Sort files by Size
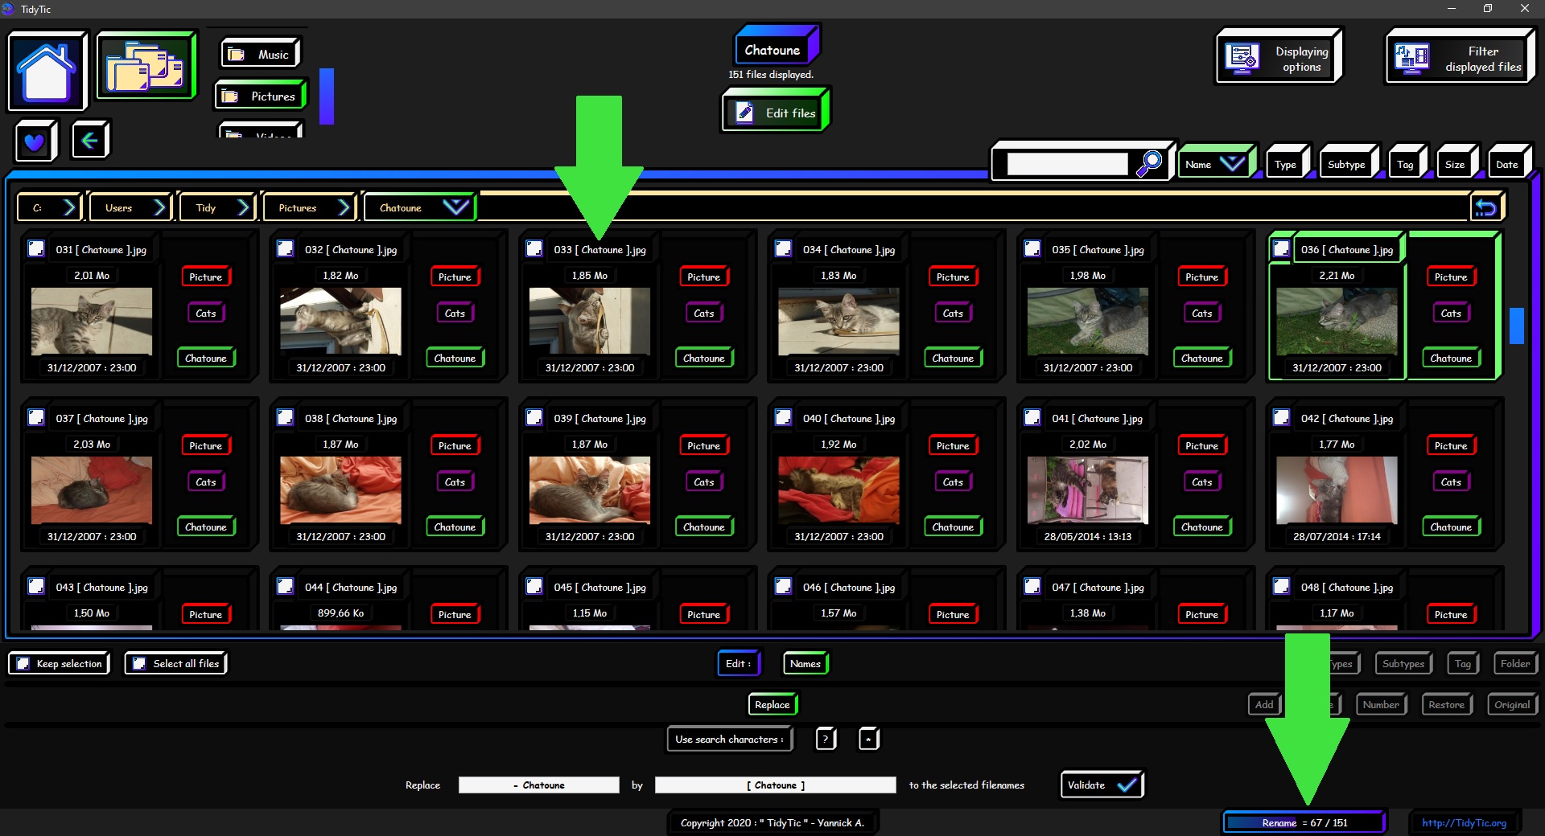The width and height of the screenshot is (1545, 836). [x=1455, y=164]
